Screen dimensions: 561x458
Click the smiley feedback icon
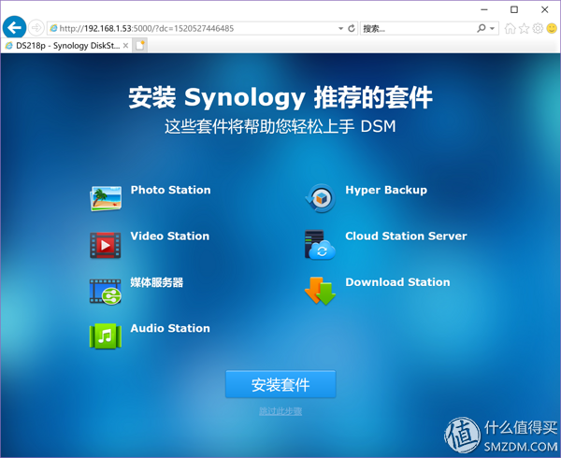tap(552, 28)
